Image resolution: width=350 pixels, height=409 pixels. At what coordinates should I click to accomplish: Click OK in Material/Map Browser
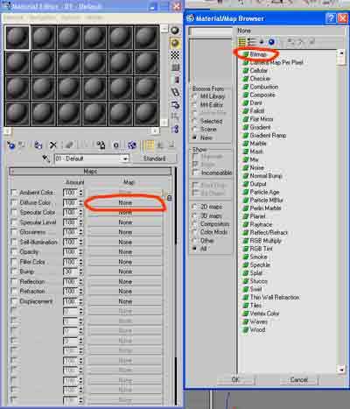235,379
